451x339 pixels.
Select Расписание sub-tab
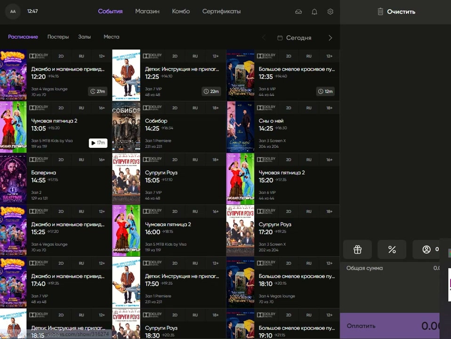click(x=23, y=37)
